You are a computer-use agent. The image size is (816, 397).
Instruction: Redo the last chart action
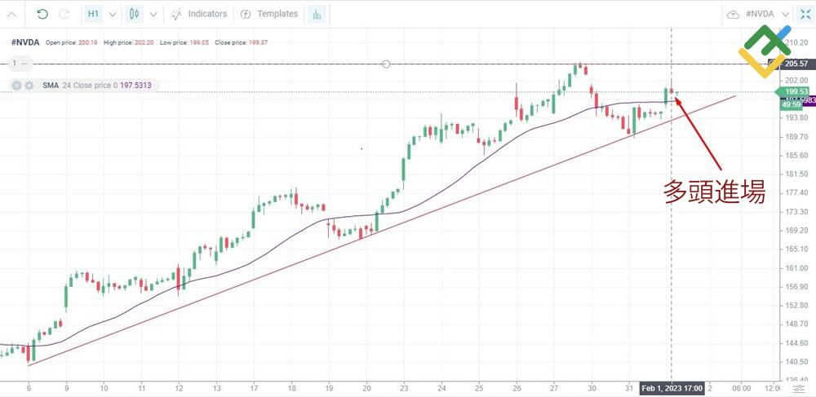64,14
